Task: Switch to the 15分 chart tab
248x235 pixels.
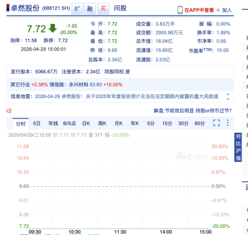Action: (x=167, y=123)
